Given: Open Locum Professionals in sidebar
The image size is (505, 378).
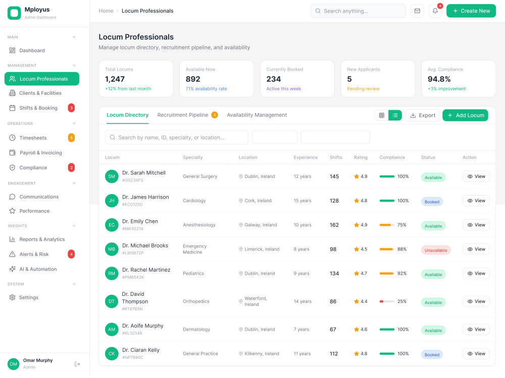Looking at the screenshot, I should pyautogui.click(x=42, y=79).
